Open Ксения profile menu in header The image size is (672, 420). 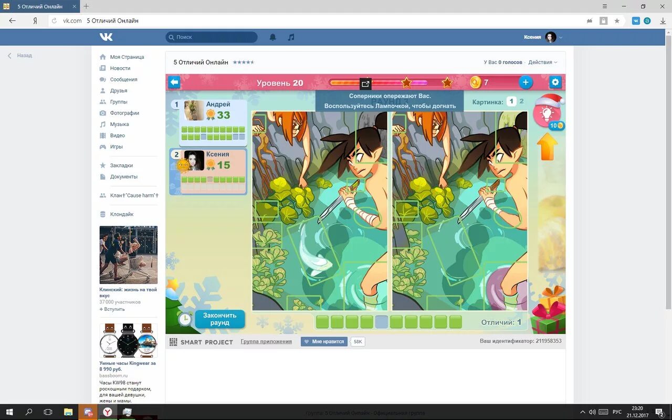point(543,37)
